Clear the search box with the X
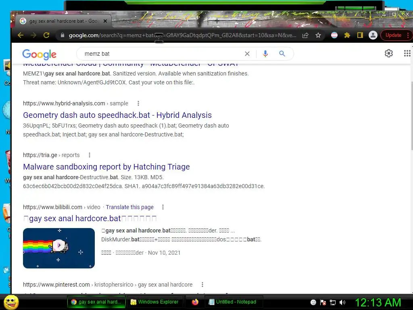Screen dimensions: 413x310 pyautogui.click(x=247, y=54)
